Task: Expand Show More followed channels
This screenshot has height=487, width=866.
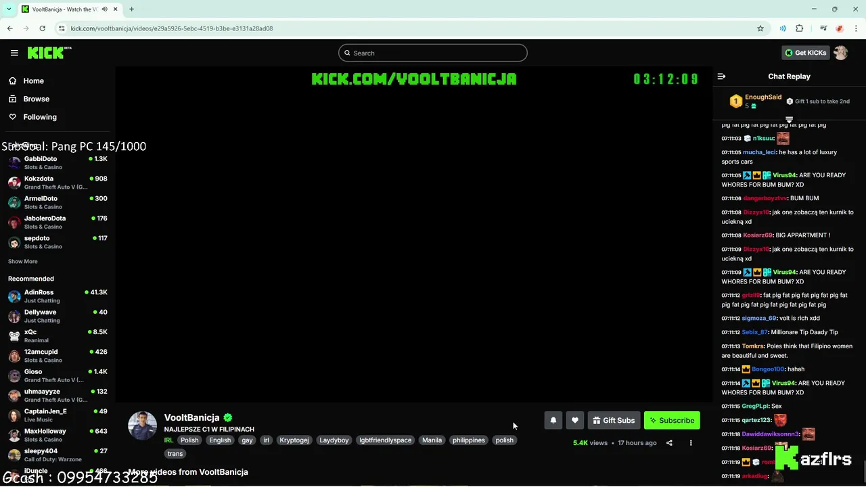Action: (22, 261)
